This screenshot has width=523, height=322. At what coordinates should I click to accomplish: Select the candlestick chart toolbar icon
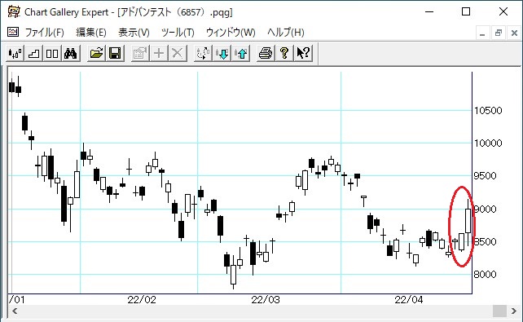[x=15, y=53]
